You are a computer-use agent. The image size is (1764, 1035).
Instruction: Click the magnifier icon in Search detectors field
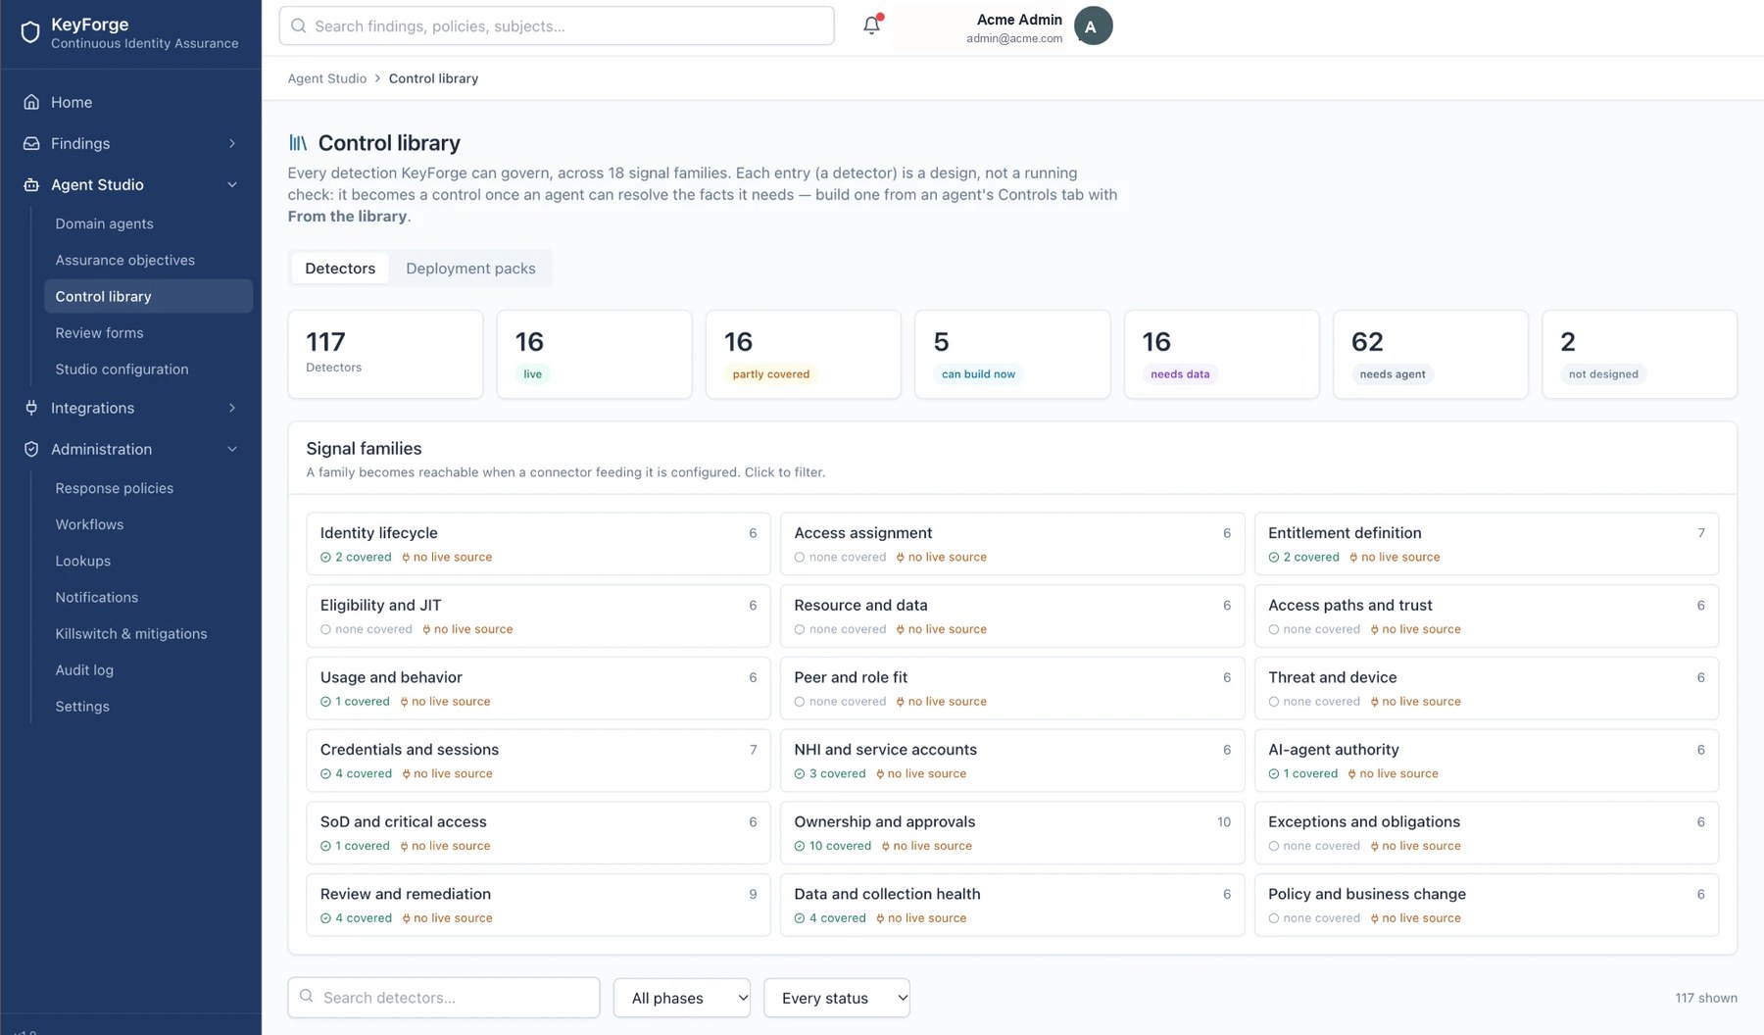307,996
